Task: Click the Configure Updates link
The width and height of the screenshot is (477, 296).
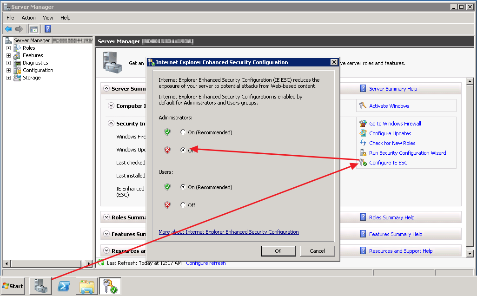Action: [x=390, y=133]
